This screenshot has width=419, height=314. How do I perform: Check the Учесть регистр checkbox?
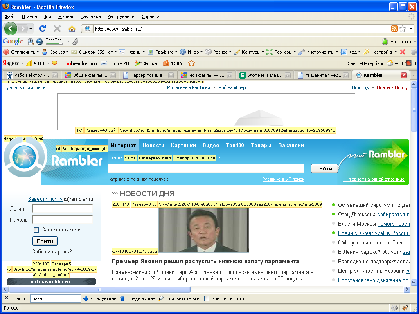(x=207, y=298)
